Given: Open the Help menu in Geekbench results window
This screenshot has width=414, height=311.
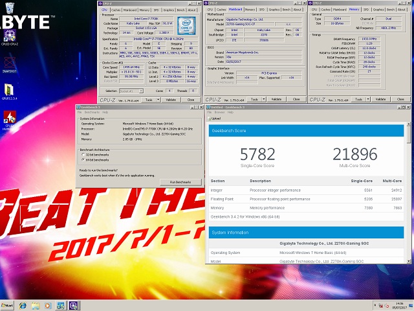Looking at the screenshot, I should pos(230,112).
